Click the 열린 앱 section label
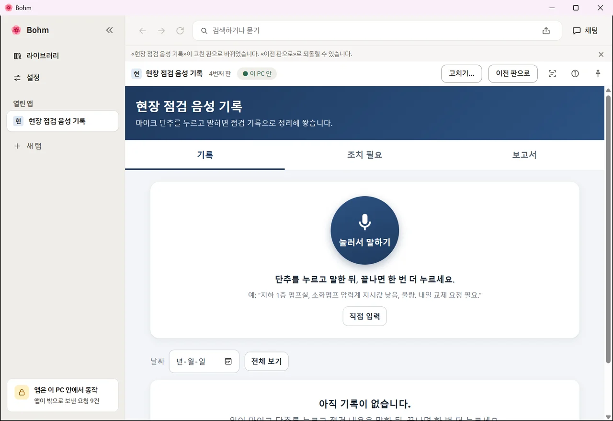This screenshot has height=421, width=613. coord(23,104)
